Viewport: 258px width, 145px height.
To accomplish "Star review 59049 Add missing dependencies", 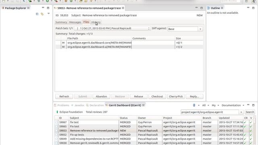I will coord(56,139).
